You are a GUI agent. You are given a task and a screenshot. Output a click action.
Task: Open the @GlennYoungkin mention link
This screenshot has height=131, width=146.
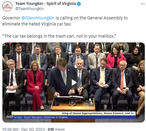38,18
